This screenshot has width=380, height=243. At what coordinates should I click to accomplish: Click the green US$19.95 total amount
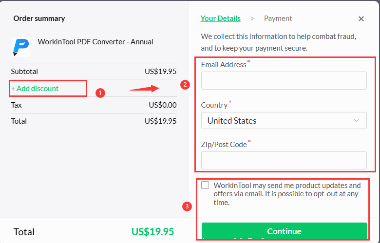(152, 231)
